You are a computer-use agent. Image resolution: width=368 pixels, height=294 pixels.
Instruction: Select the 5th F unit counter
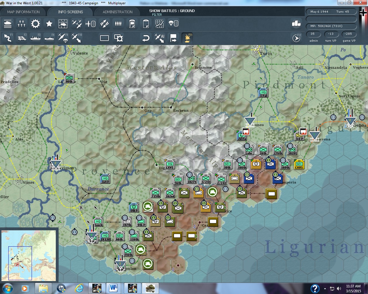pyautogui.click(x=134, y=207)
